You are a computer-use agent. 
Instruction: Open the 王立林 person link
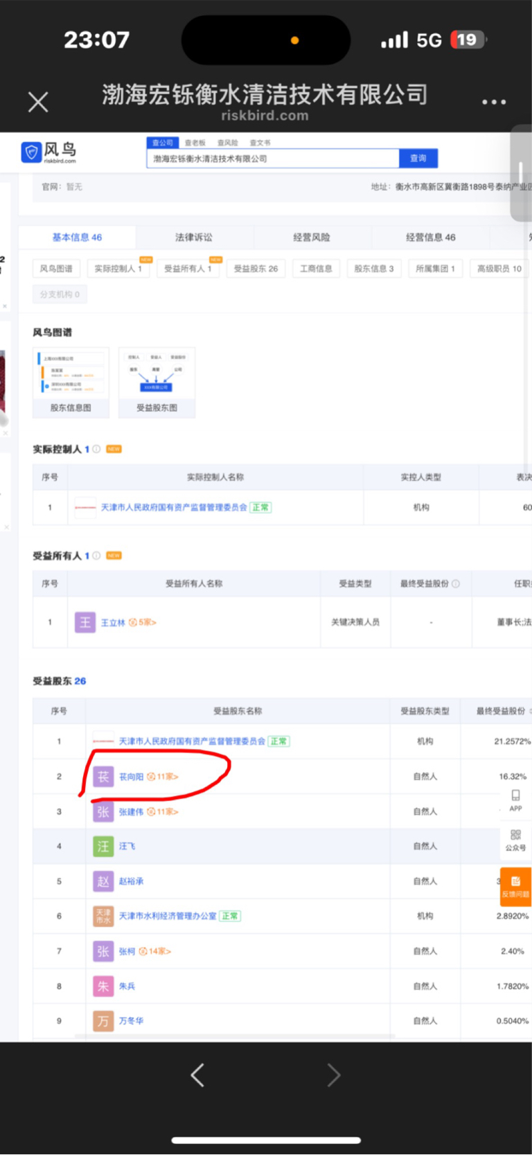coord(113,623)
